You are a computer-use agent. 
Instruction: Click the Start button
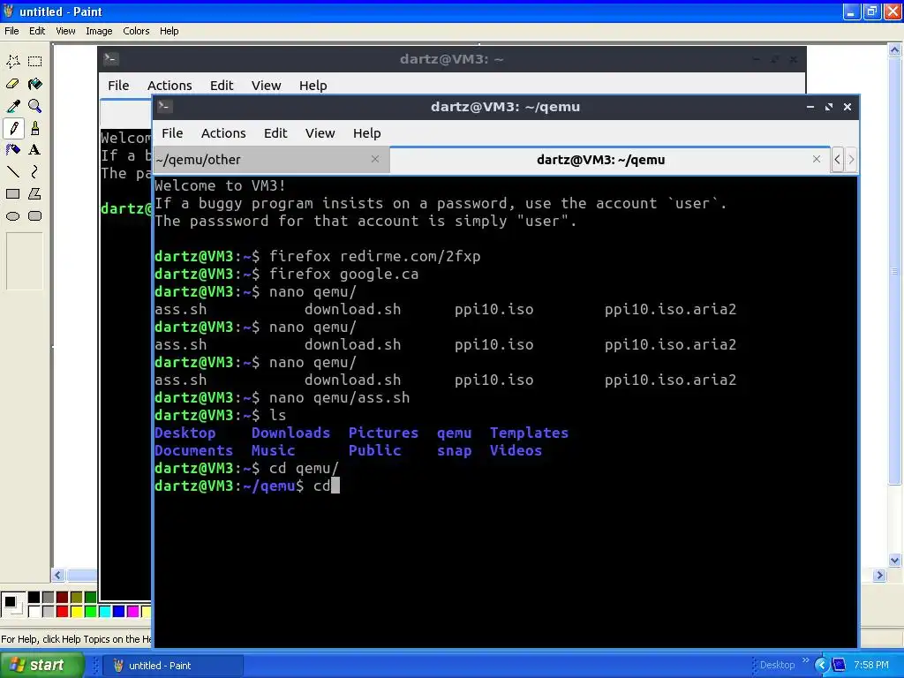pyautogui.click(x=41, y=665)
